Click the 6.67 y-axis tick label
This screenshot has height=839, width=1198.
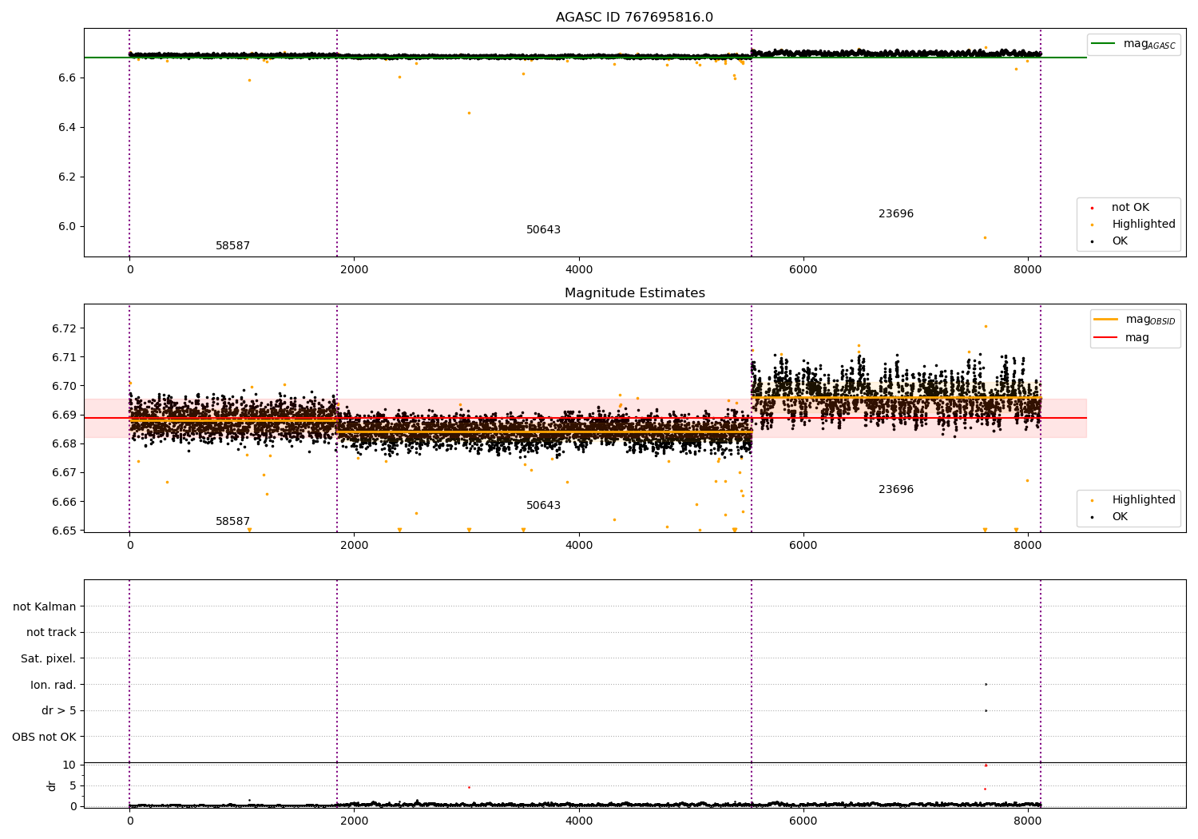pos(64,473)
